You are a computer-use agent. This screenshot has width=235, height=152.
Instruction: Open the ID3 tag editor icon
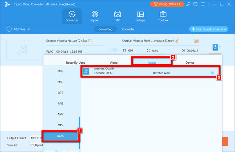tap(196, 41)
